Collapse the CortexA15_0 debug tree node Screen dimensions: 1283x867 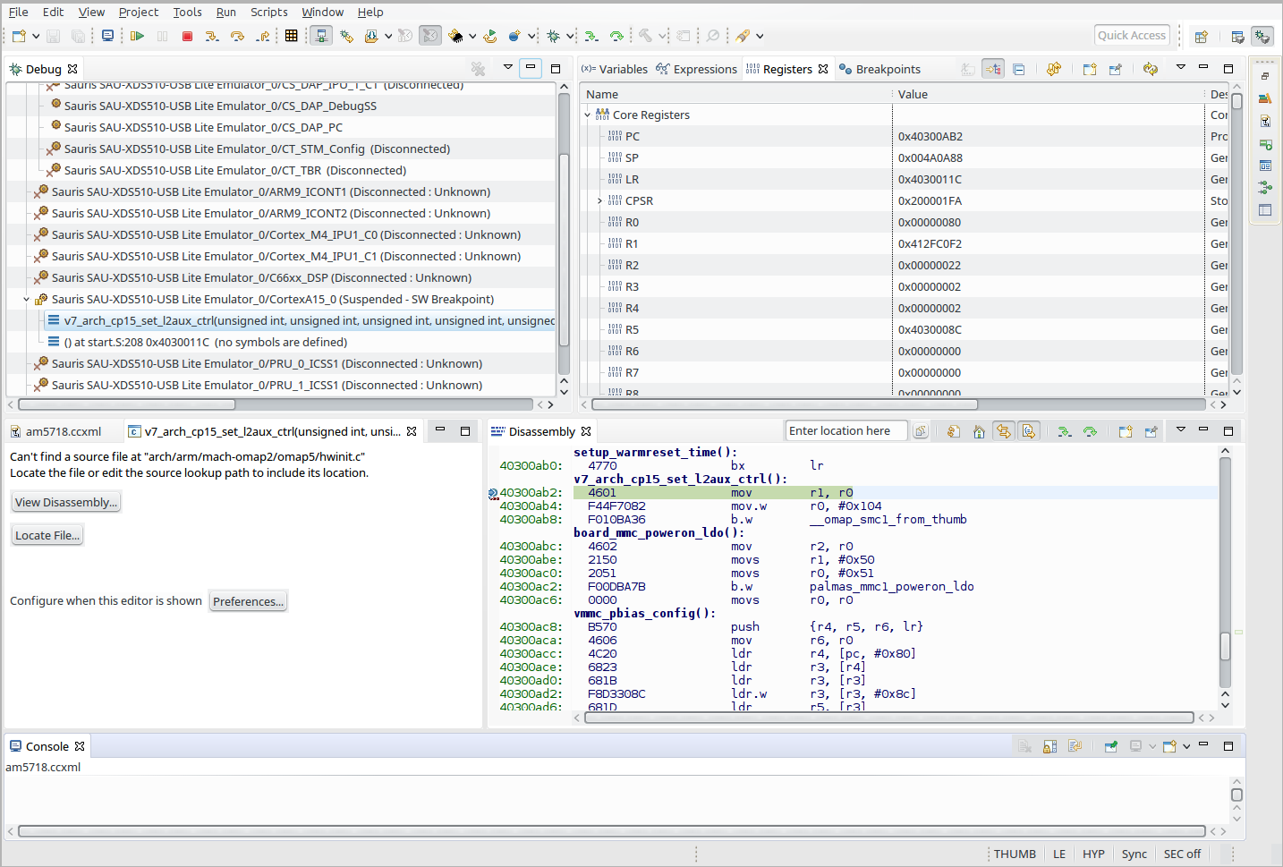tap(26, 300)
